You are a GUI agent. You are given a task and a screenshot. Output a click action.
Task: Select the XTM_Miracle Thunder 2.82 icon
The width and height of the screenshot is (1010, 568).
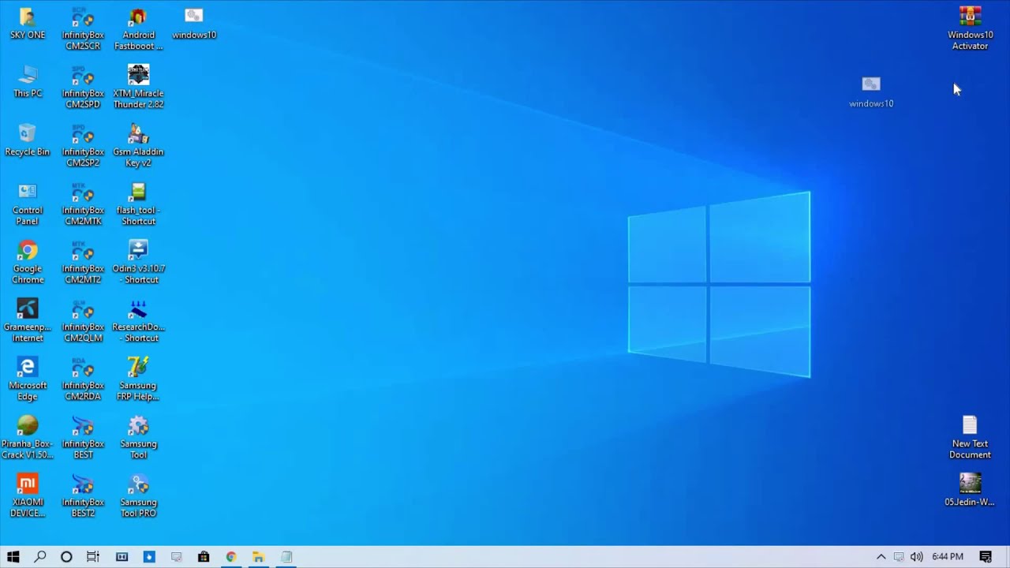(138, 88)
